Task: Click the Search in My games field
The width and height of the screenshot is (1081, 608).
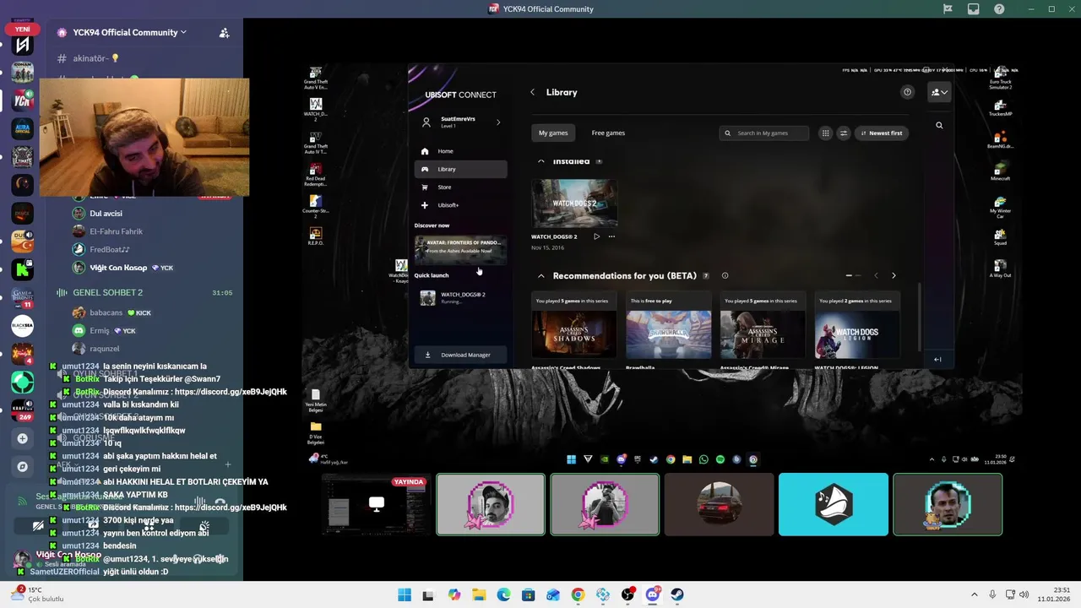Action: click(x=764, y=133)
